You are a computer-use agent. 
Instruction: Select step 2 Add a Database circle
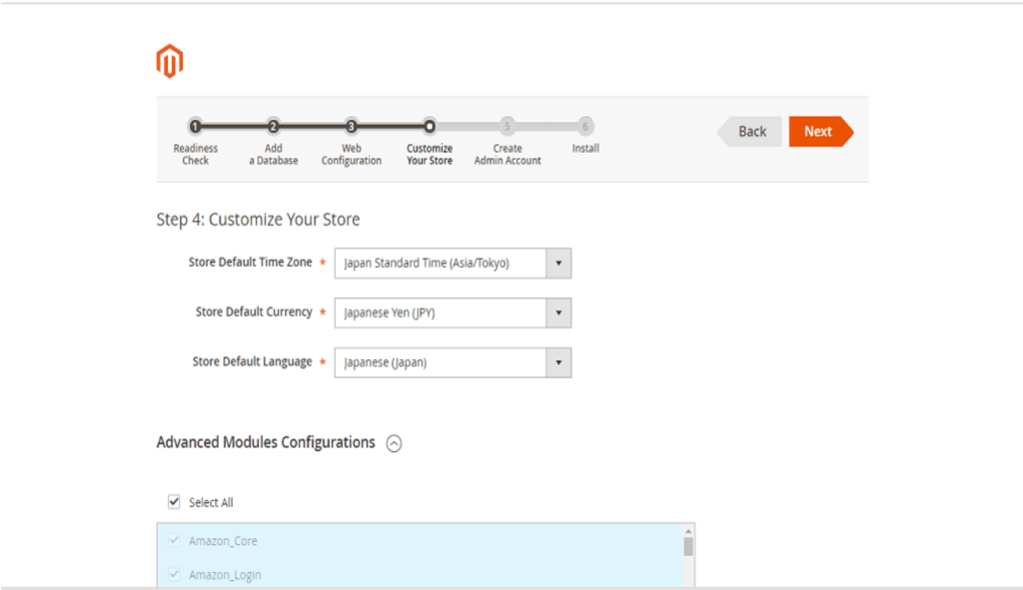(x=274, y=127)
